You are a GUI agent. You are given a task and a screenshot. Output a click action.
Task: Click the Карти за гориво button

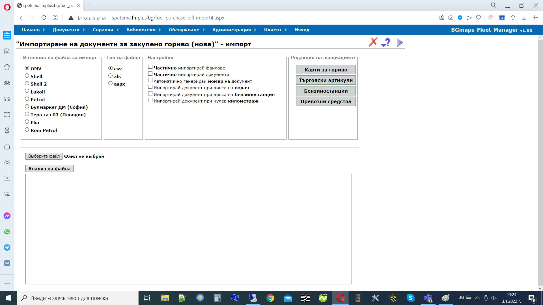pyautogui.click(x=326, y=70)
